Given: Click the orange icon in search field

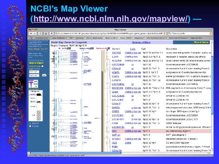Looking at the screenshot, I should point(210,33).
